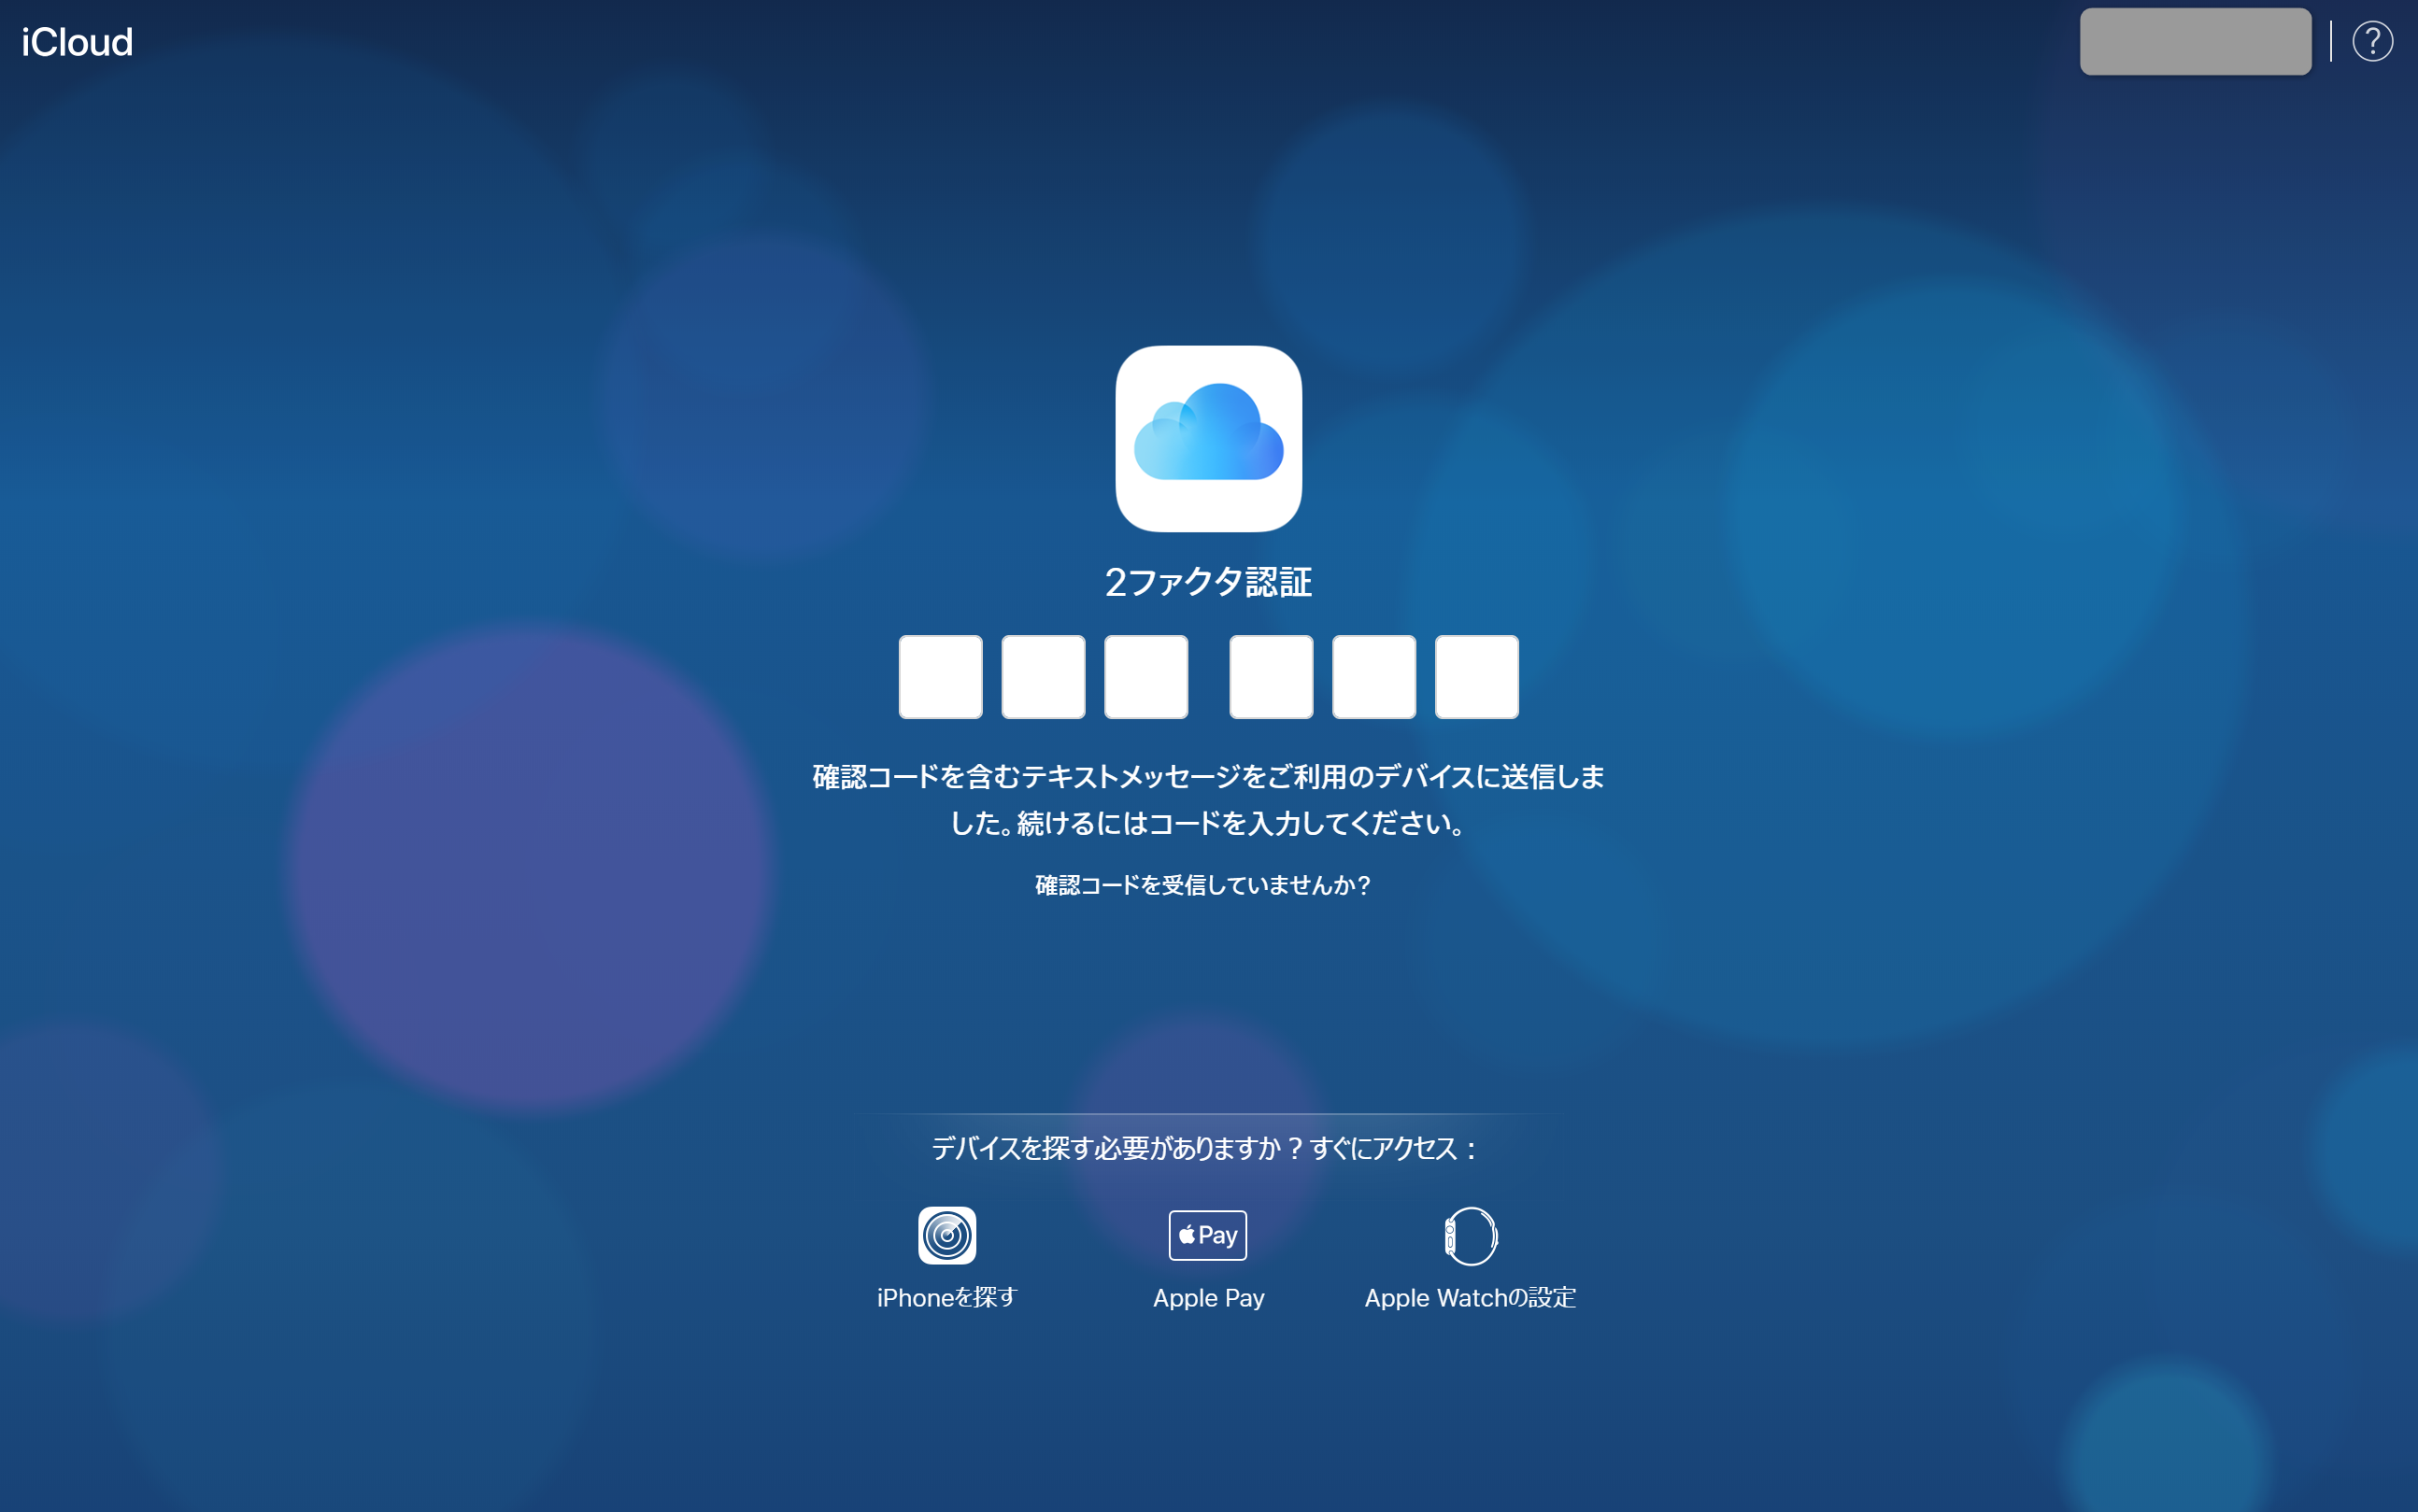Focus the sixth verification code digit box
2418x1512 pixels.
point(1476,677)
